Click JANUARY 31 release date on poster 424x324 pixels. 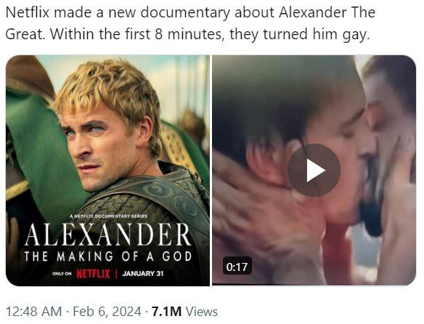(x=143, y=274)
